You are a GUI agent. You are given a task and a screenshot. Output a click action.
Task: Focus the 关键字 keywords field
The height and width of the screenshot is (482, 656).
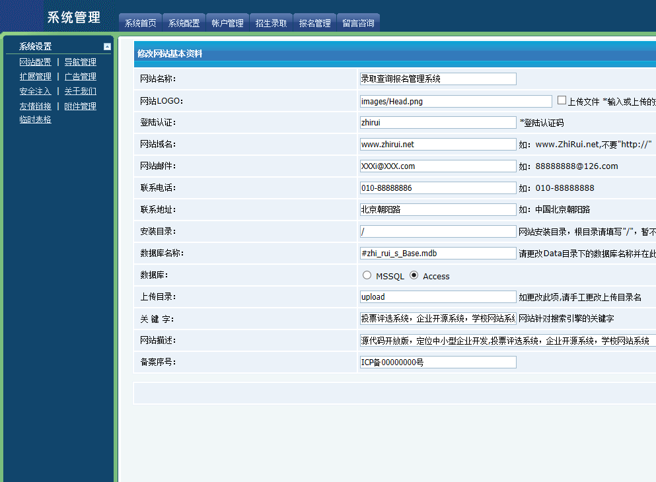point(438,318)
